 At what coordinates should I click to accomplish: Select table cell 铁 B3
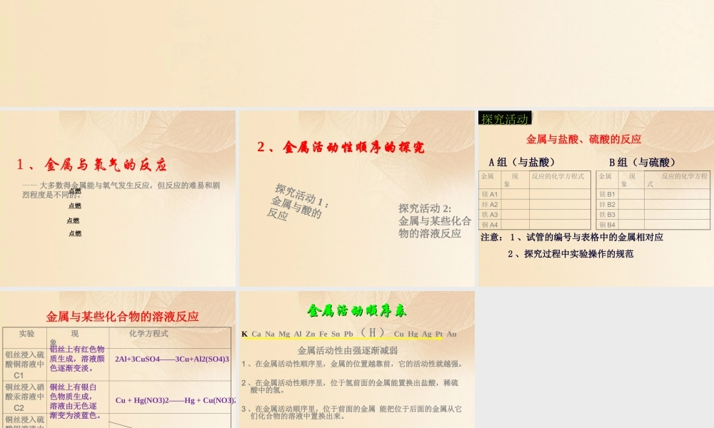tap(608, 214)
